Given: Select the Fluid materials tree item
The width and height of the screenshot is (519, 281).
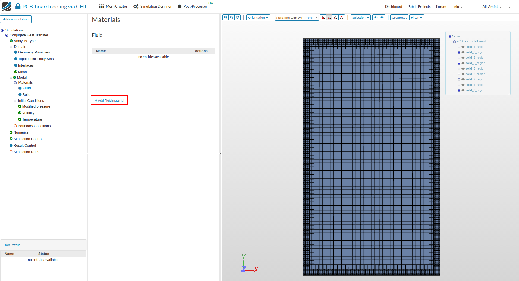Looking at the screenshot, I should (x=27, y=88).
